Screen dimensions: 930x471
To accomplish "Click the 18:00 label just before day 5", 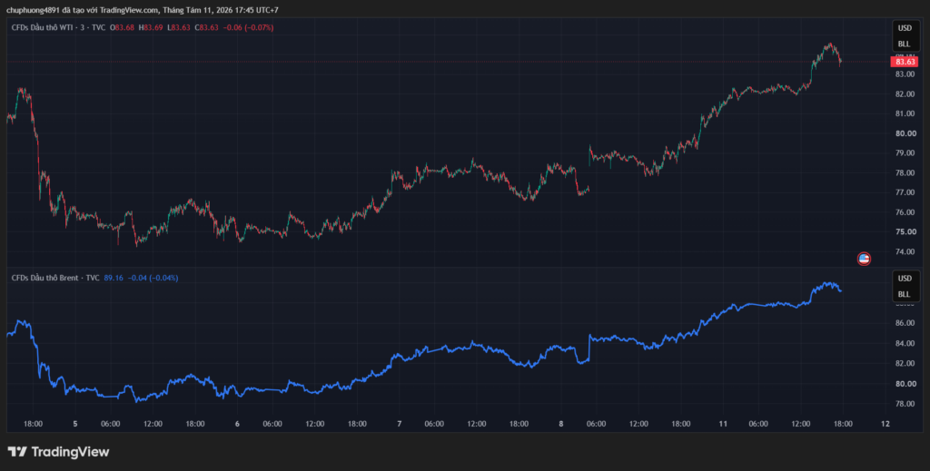I will (34, 424).
